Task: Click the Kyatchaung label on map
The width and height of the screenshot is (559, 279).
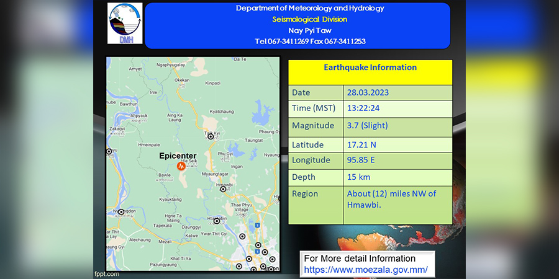Action: point(222,112)
